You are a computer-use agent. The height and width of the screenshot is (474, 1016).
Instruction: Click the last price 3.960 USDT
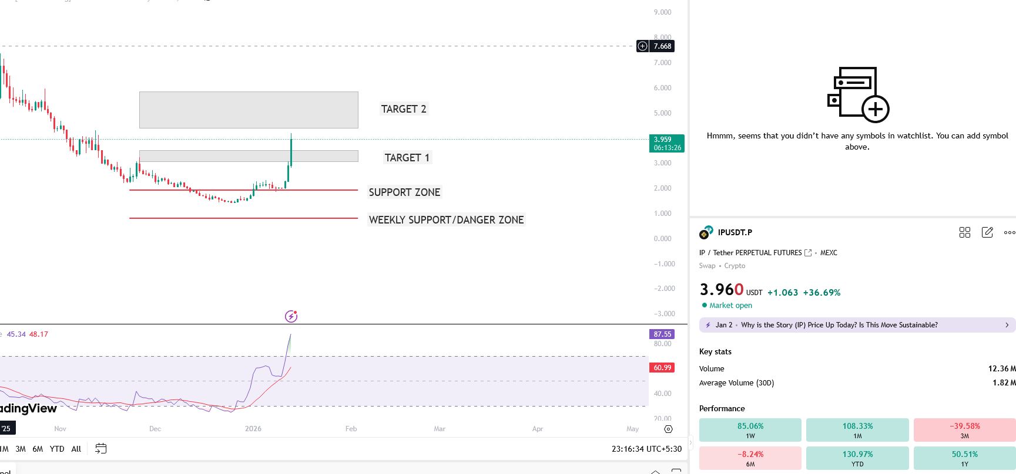pyautogui.click(x=731, y=290)
